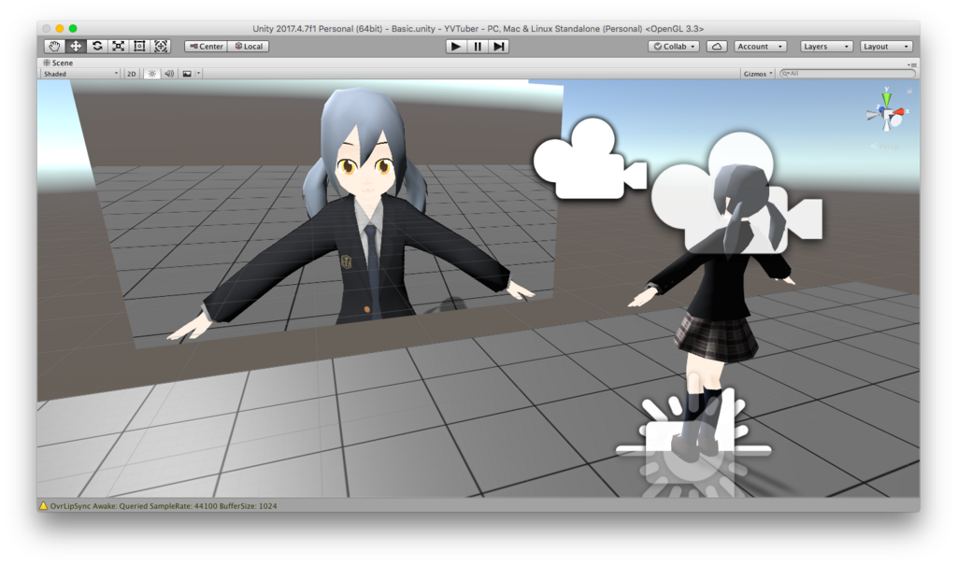Toggle pivot mode Center button
Image resolution: width=957 pixels, height=565 pixels.
click(x=207, y=47)
